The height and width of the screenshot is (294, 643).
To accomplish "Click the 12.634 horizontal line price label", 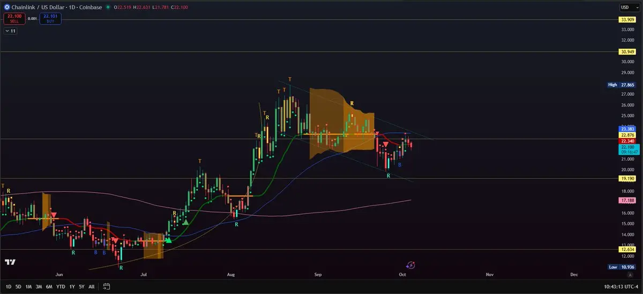I will (627, 249).
